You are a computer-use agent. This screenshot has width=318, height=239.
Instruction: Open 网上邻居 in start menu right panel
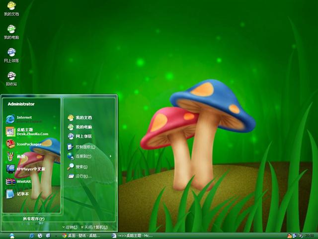point(79,136)
